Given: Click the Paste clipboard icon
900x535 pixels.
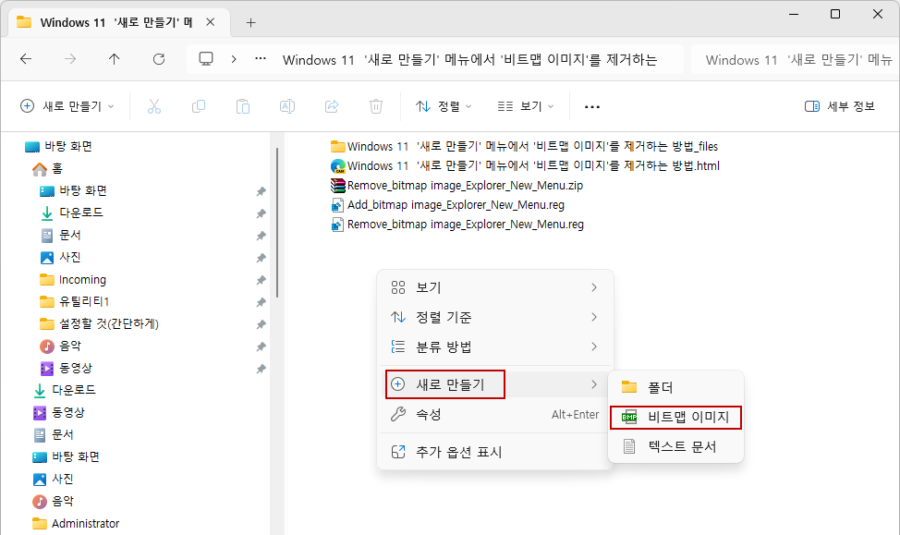Looking at the screenshot, I should click(243, 106).
